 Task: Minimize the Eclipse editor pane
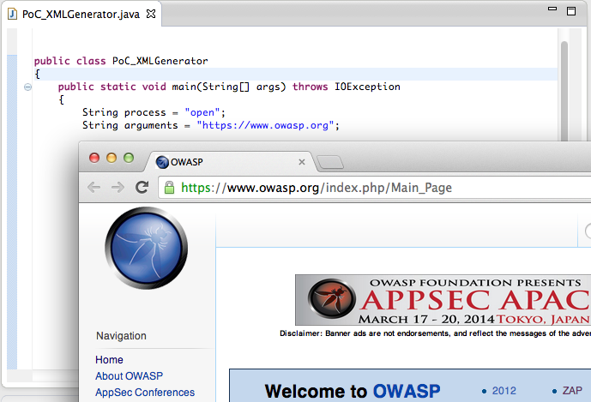pos(552,9)
